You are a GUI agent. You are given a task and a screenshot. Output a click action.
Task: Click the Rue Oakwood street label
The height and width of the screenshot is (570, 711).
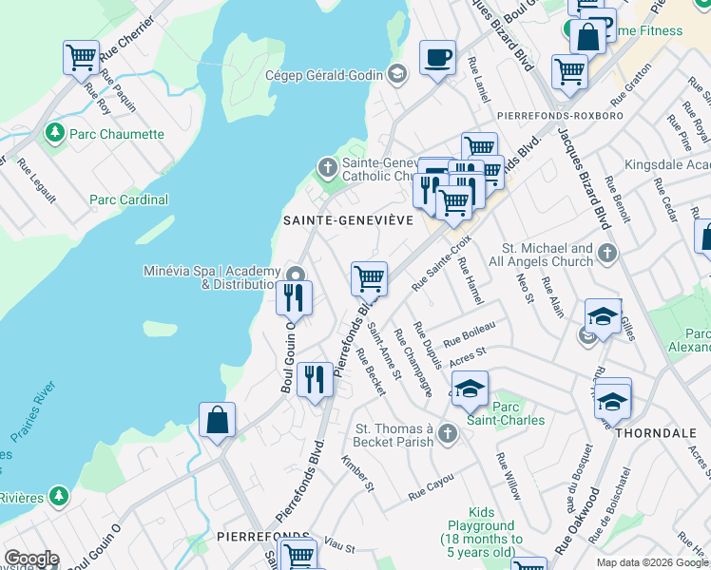(x=576, y=521)
